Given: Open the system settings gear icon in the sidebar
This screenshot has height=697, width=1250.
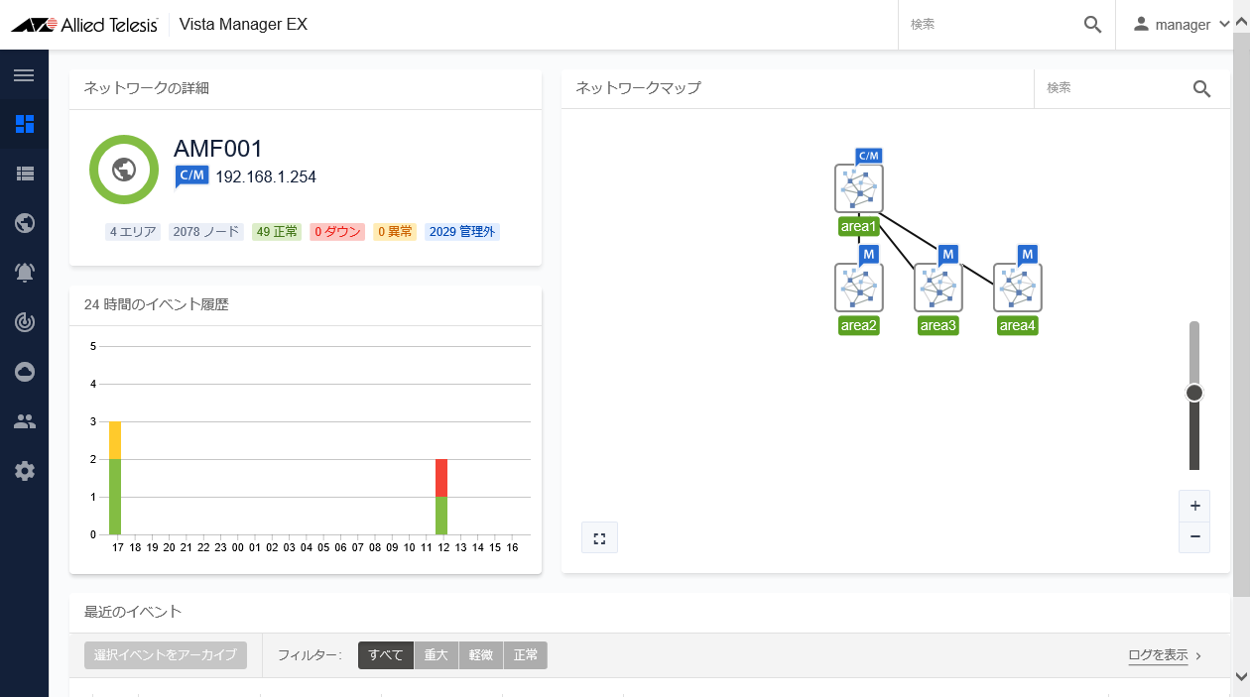Looking at the screenshot, I should pos(25,471).
